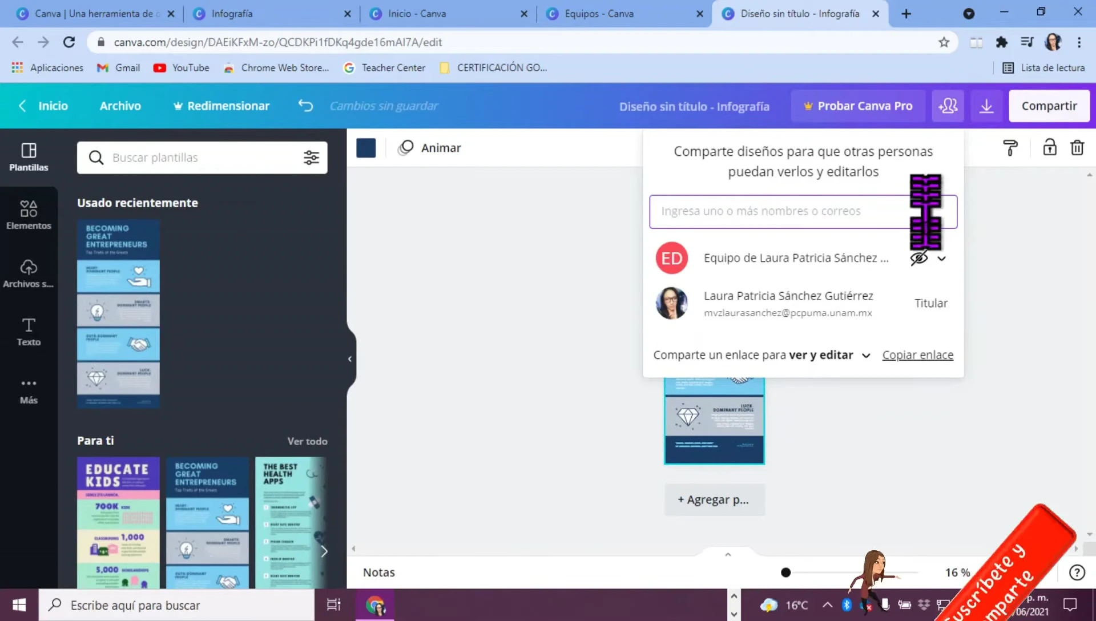
Task: Open the Chrome extensions puzzle icon
Action: [x=1001, y=42]
